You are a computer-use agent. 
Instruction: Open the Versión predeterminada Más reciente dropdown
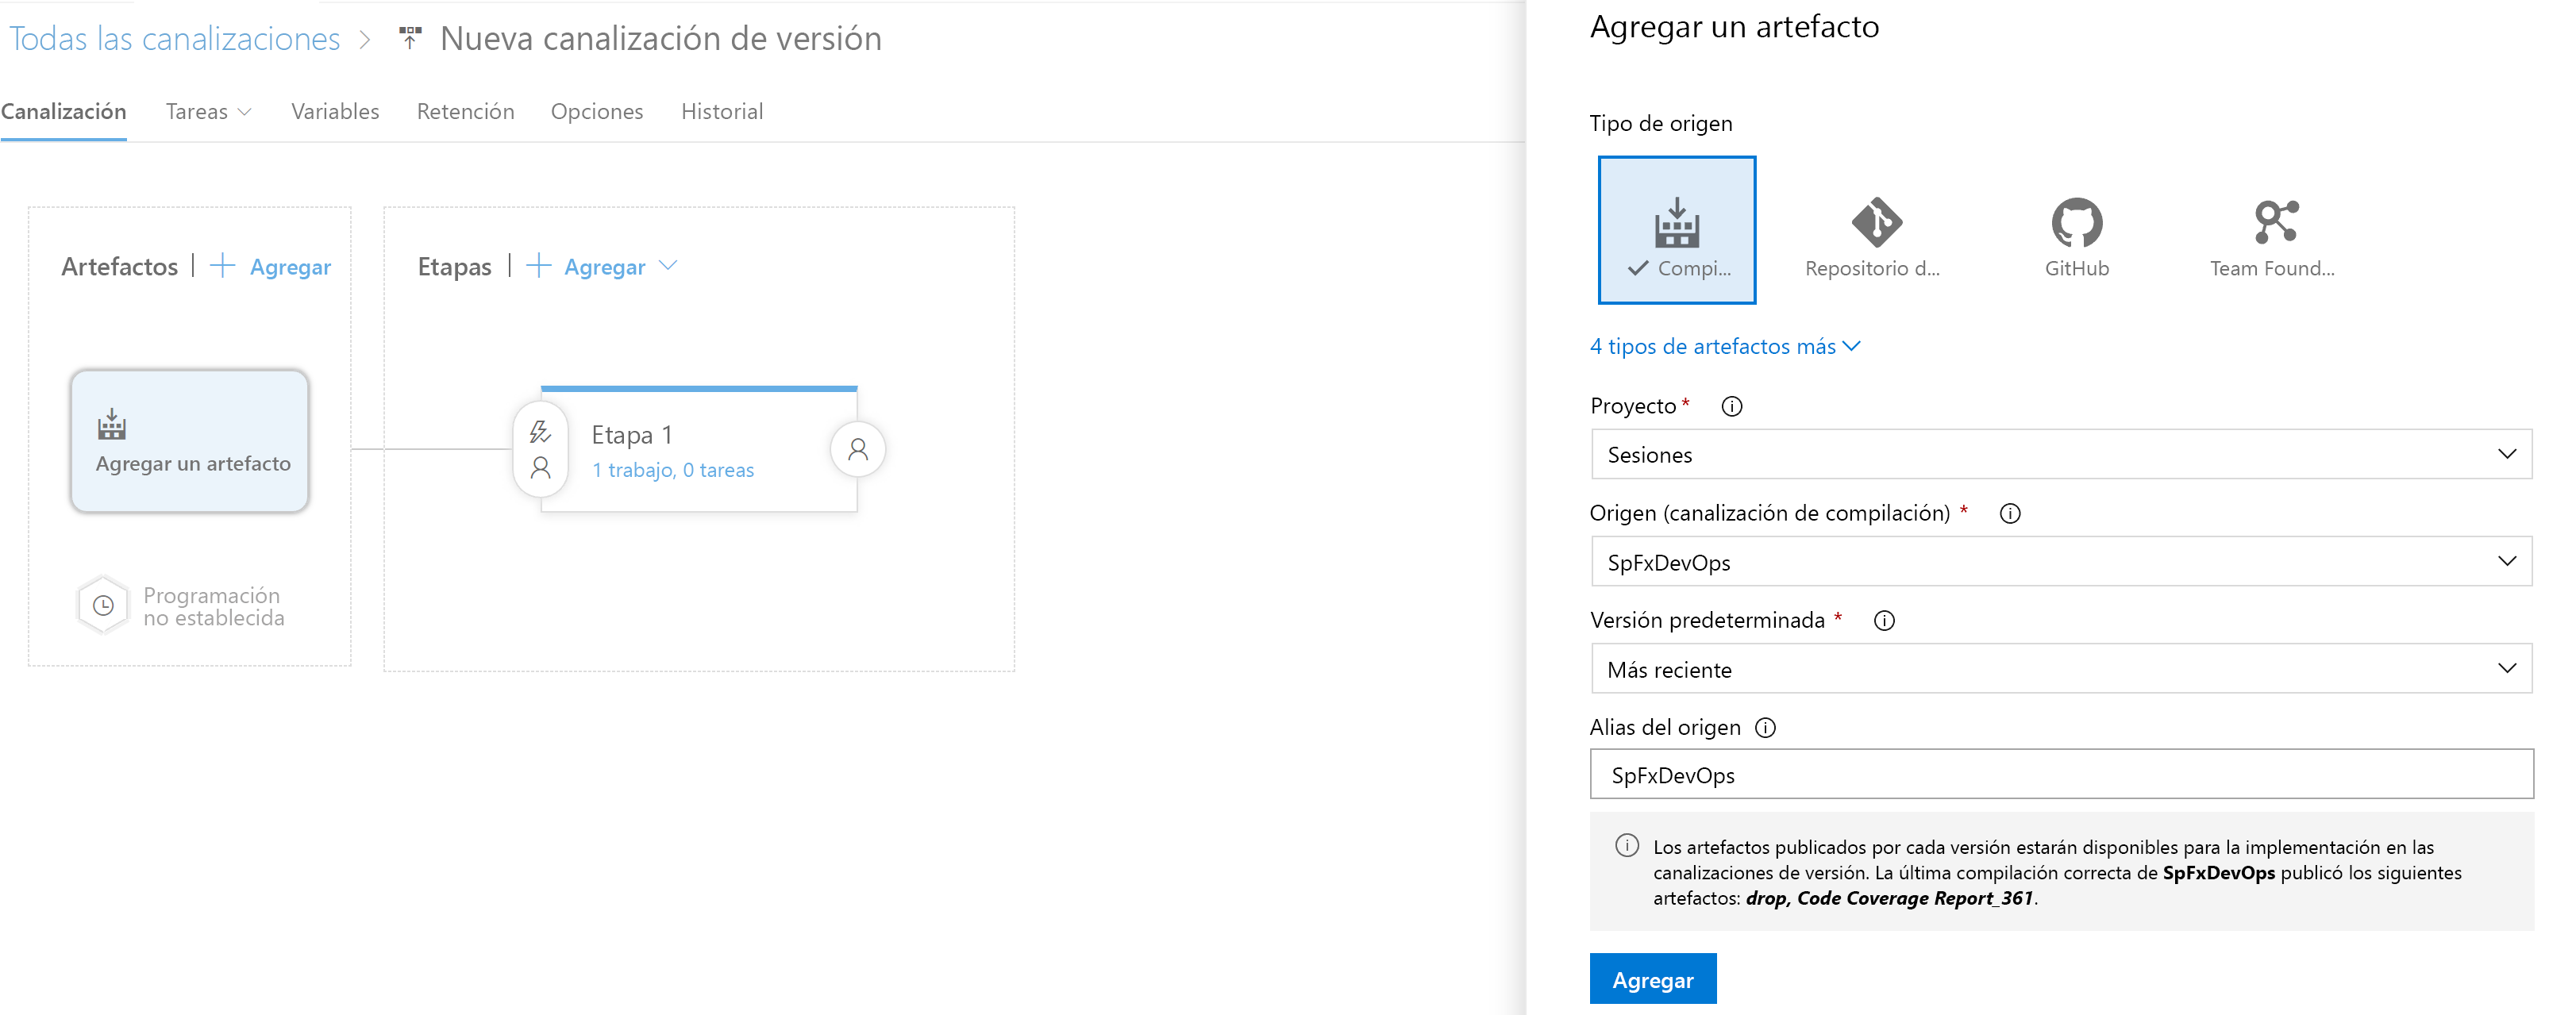2060,668
